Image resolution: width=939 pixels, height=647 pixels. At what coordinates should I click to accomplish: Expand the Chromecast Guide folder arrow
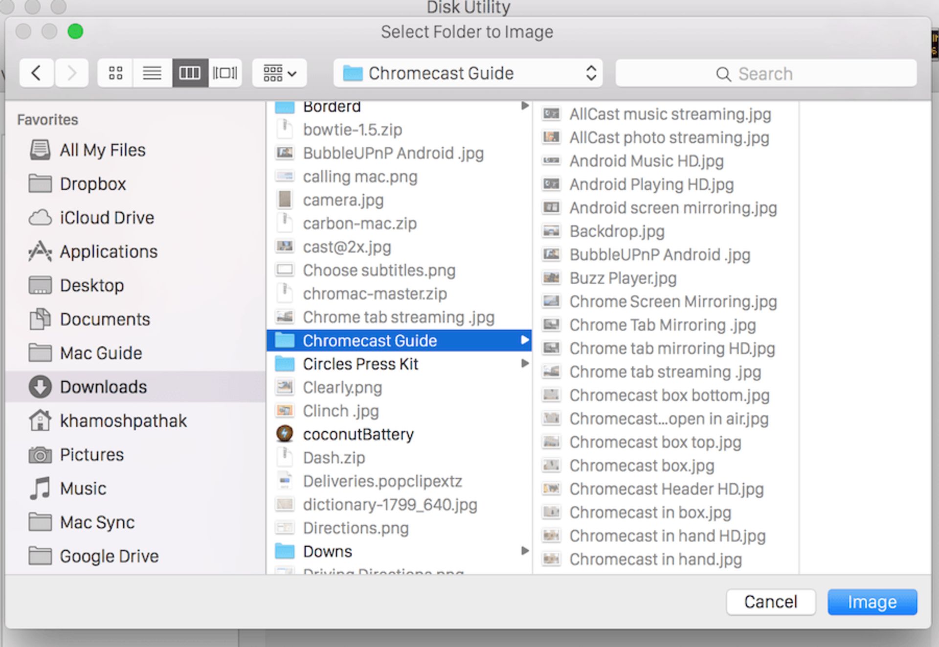[524, 340]
